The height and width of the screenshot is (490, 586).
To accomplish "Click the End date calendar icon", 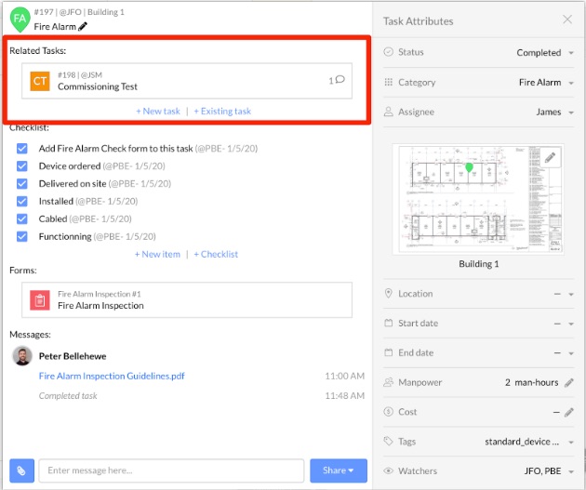I will point(389,352).
